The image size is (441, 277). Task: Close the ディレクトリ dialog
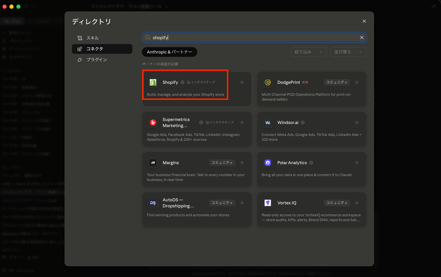point(364,21)
